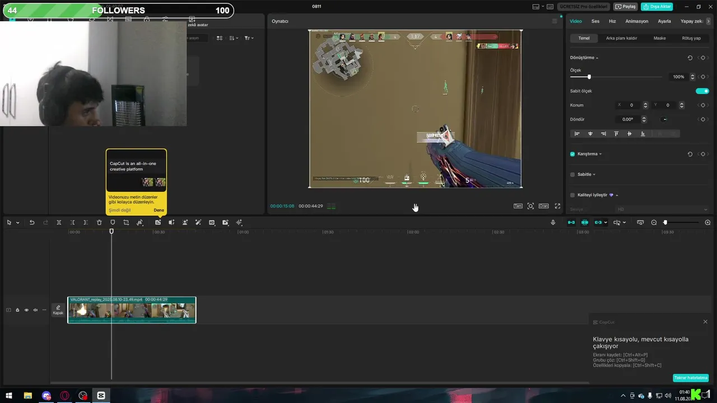The height and width of the screenshot is (403, 717).
Task: Toggle main track magnet snapping
Action: coord(571,223)
